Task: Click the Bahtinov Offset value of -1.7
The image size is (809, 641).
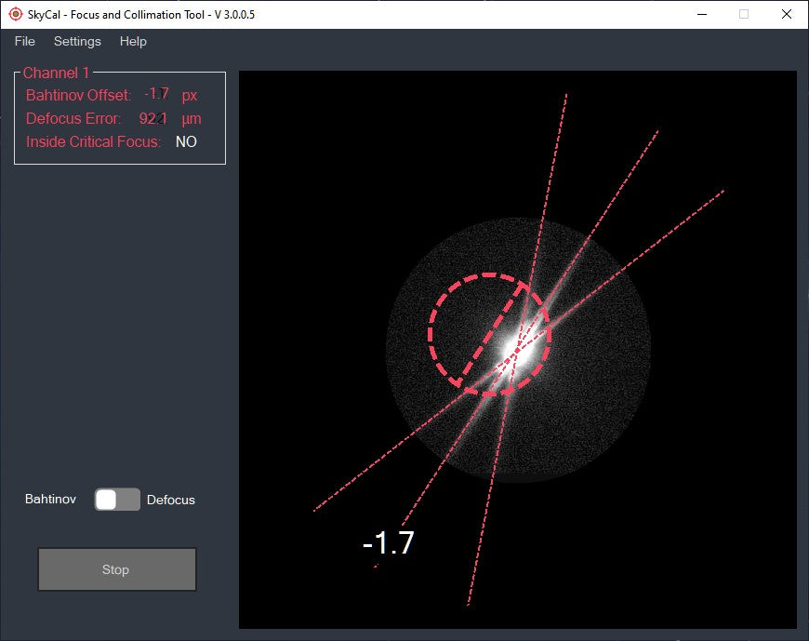Action: 157,93
